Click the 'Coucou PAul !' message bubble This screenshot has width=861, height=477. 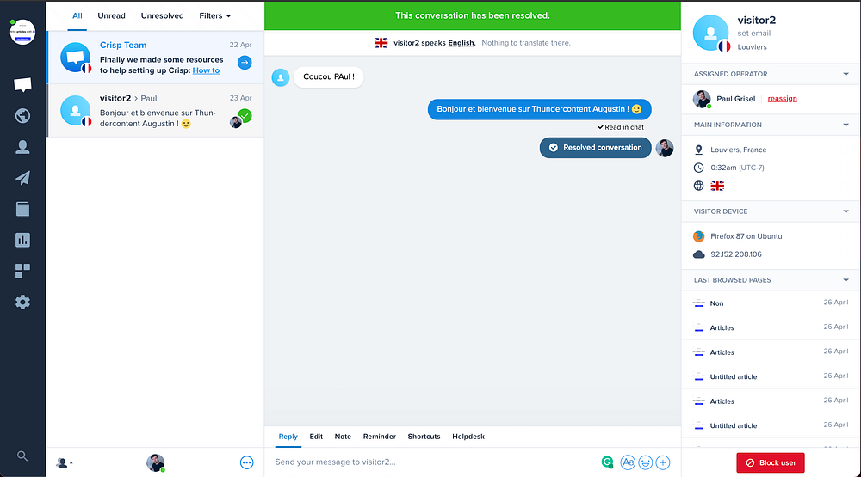328,76
